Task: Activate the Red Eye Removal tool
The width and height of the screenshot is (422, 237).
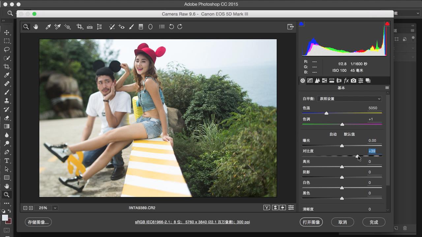Action: click(121, 27)
